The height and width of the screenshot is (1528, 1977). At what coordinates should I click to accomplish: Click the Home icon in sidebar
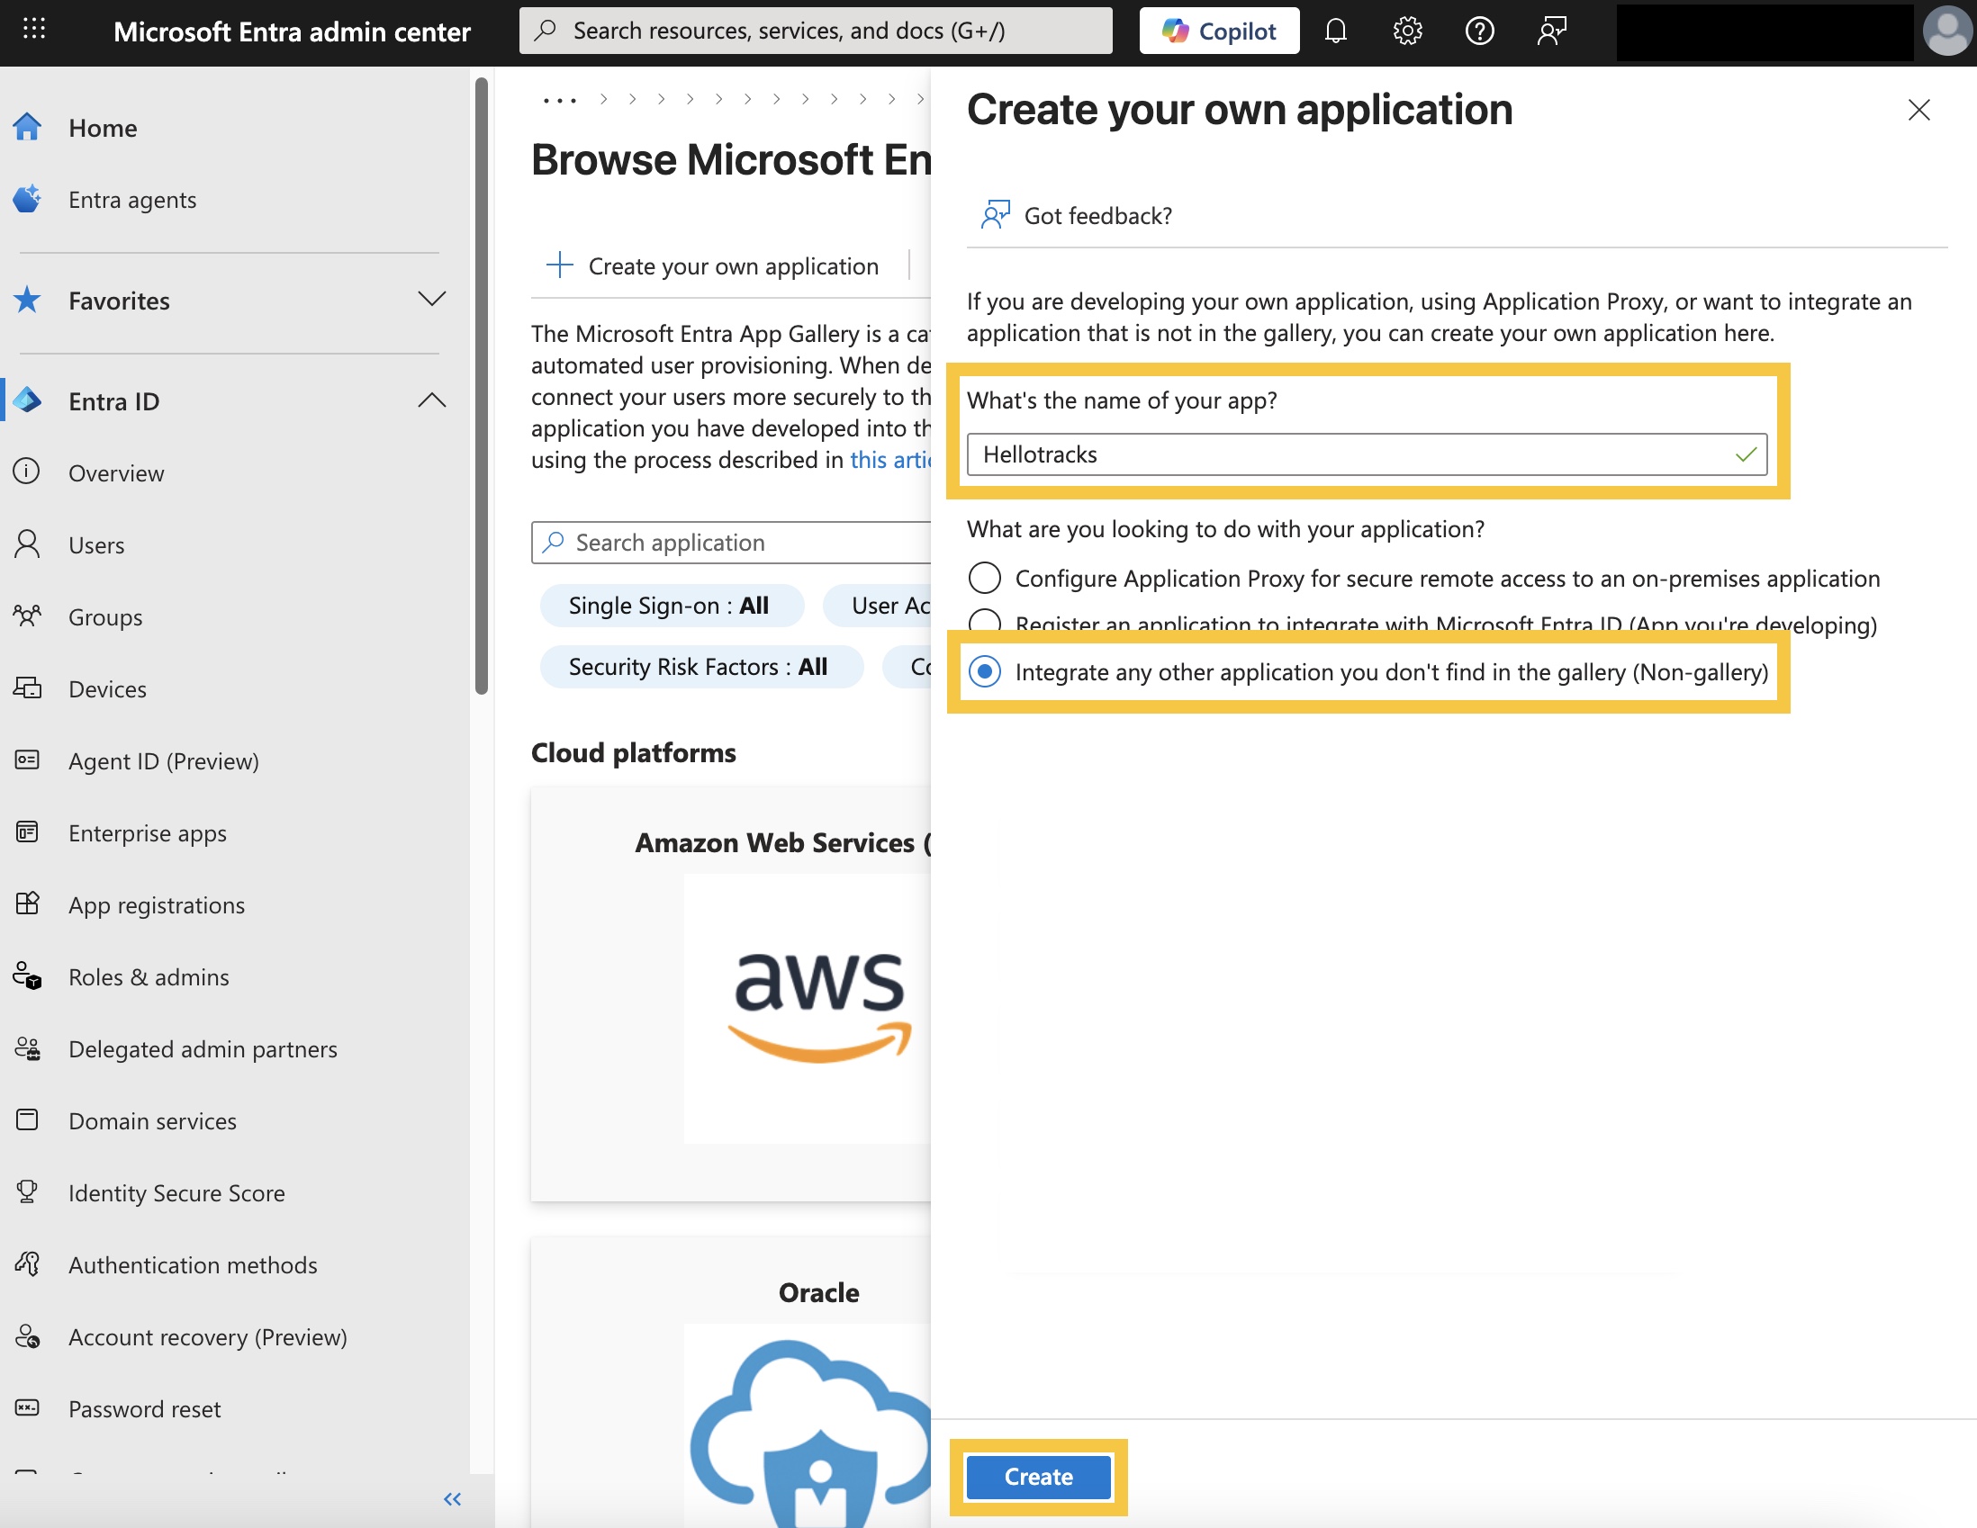click(x=27, y=128)
